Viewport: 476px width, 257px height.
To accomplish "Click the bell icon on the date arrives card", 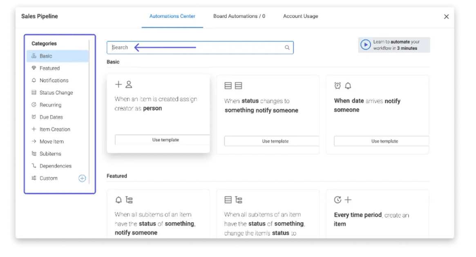I will tap(348, 85).
